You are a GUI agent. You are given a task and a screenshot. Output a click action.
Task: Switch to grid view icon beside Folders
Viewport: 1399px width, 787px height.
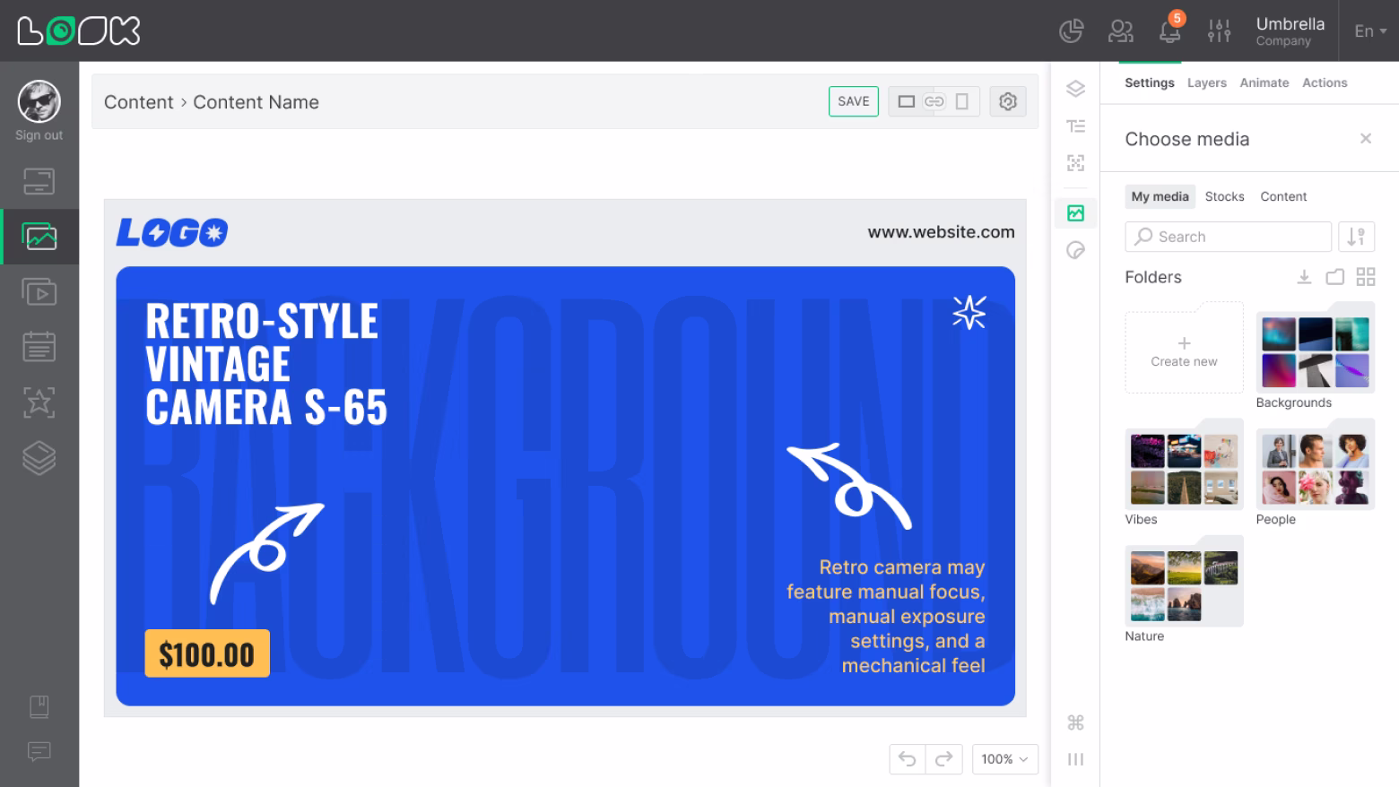coord(1365,277)
